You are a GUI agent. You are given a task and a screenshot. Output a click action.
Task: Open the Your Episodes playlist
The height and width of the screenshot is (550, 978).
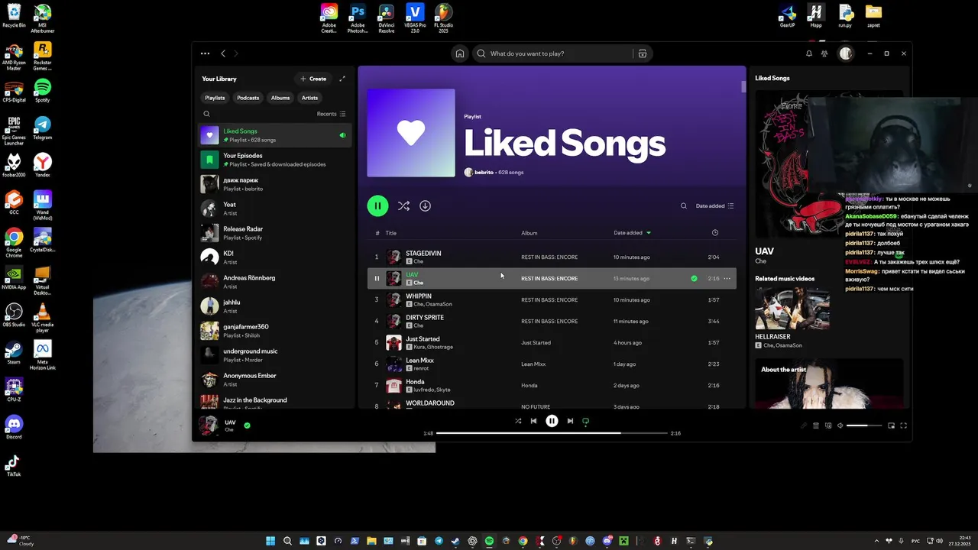(x=275, y=160)
